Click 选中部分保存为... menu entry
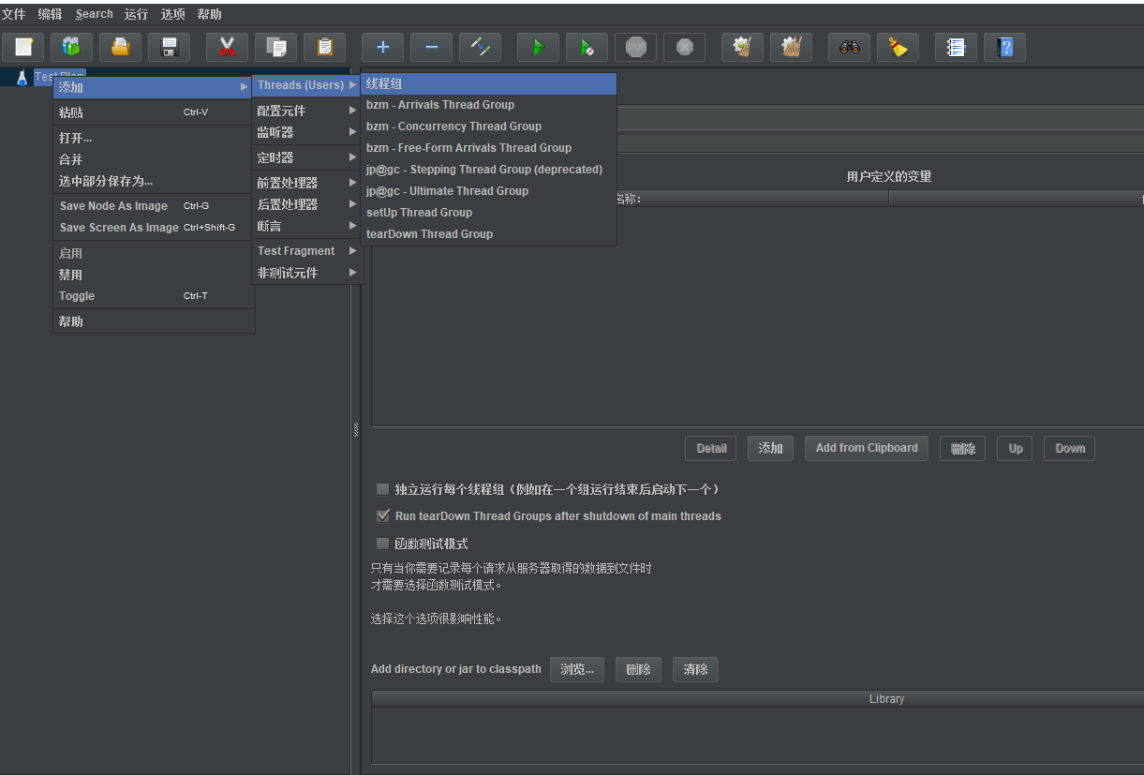The image size is (1144, 775). (154, 181)
